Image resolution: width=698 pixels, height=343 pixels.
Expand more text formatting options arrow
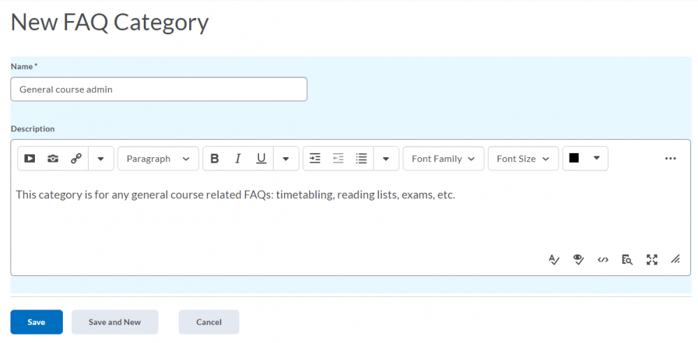pos(285,159)
